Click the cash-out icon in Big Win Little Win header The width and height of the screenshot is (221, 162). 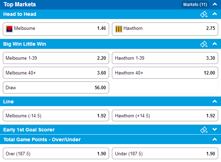tap(204, 44)
